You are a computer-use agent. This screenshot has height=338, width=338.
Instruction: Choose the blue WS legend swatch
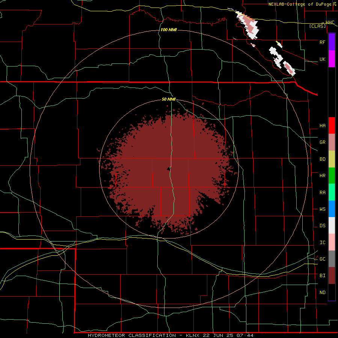point(332,209)
